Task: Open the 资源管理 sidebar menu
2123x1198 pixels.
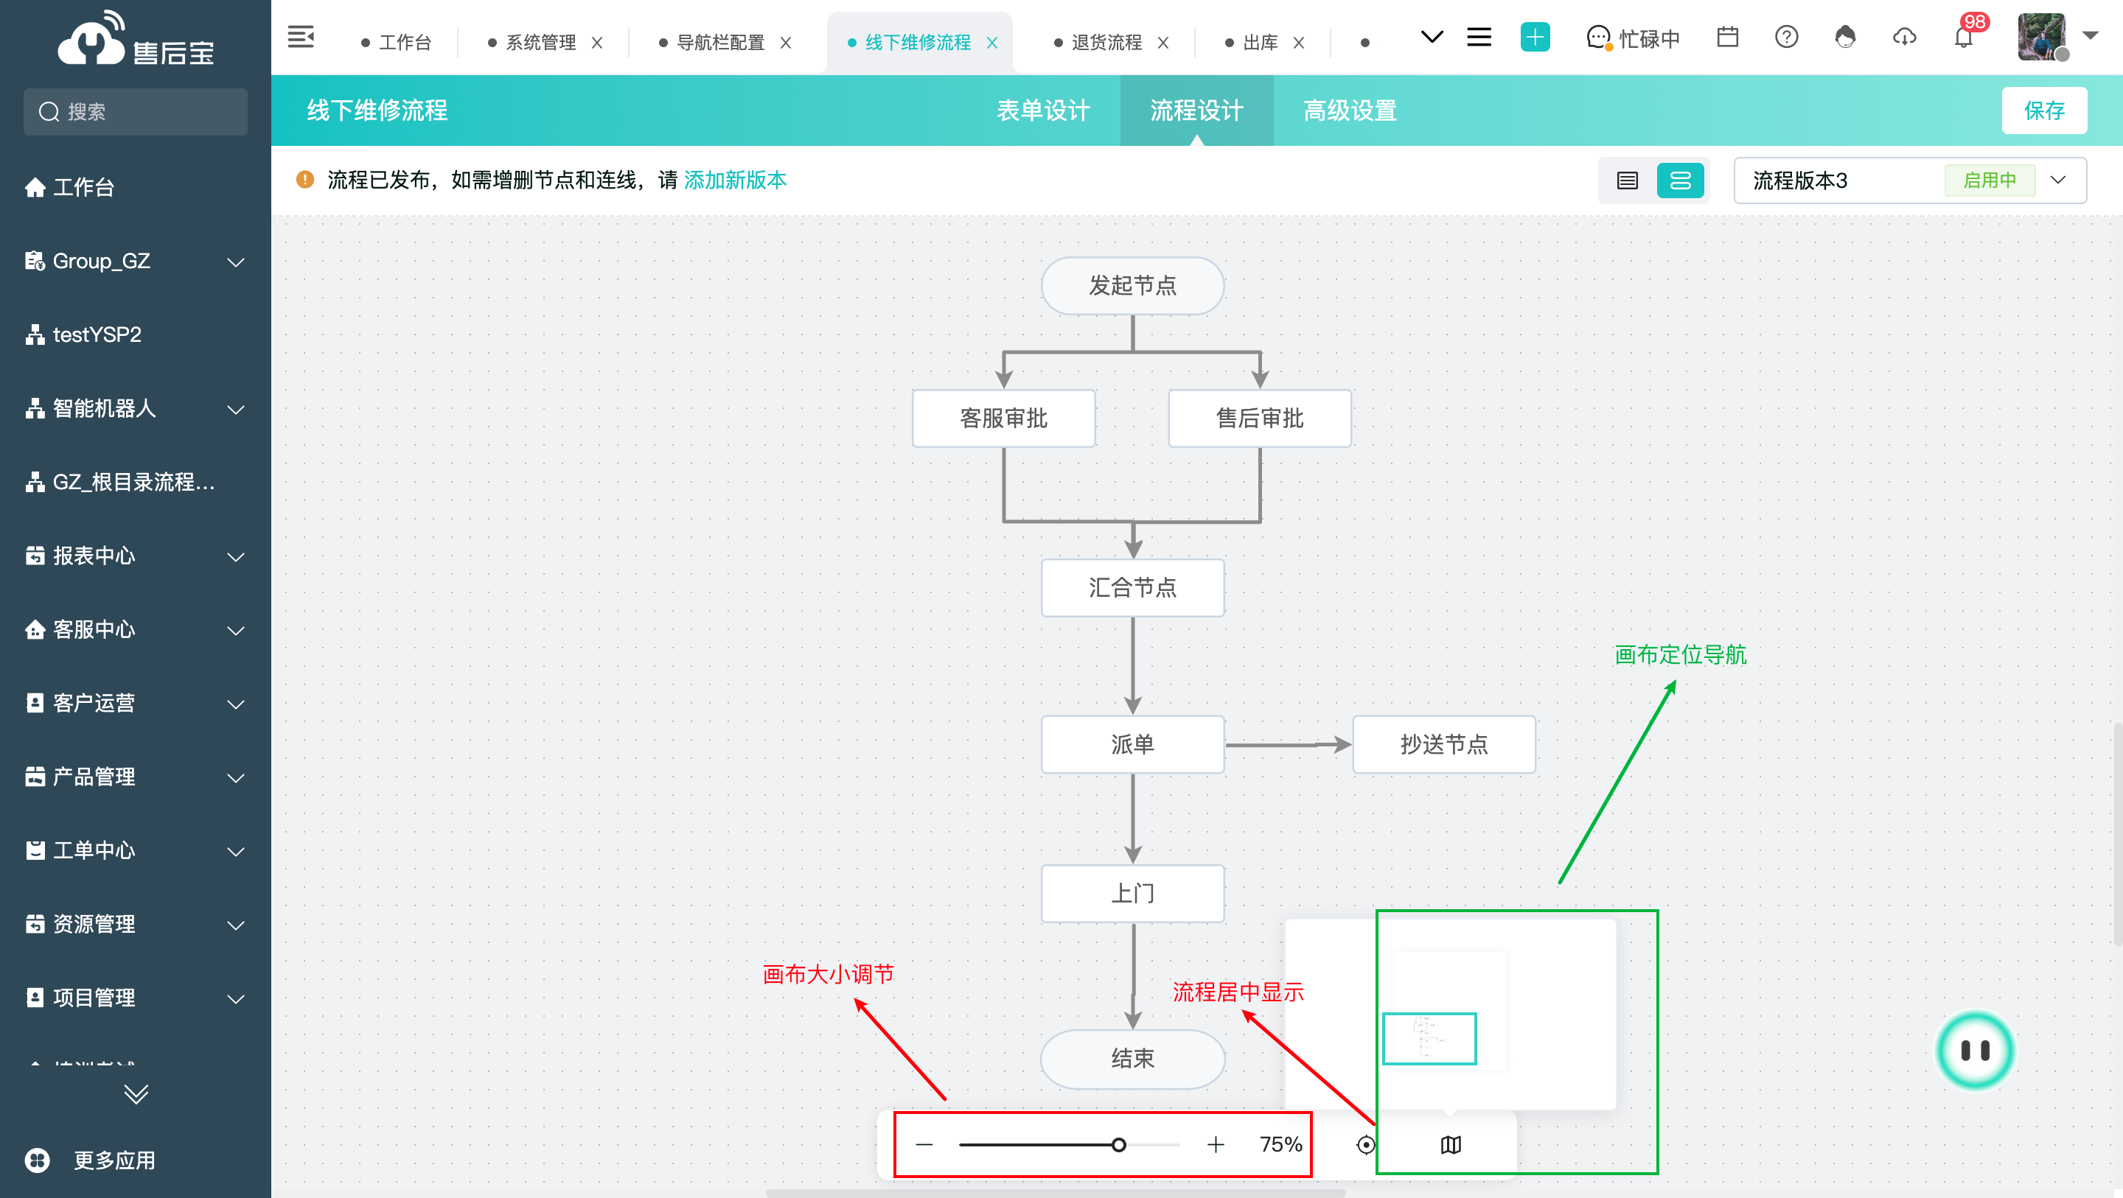Action: point(135,925)
